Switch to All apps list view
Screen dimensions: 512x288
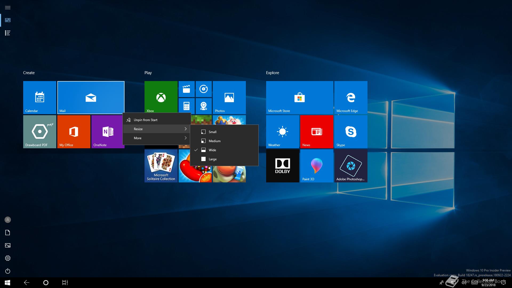8,33
